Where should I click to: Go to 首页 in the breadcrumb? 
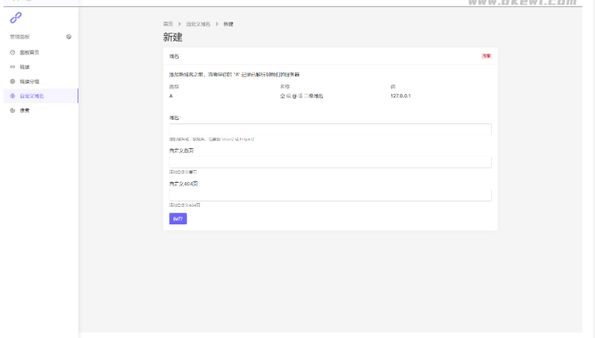[168, 24]
